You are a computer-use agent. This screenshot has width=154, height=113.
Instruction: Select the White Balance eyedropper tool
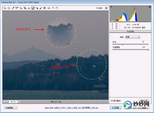pyautogui.click(x=13, y=8)
